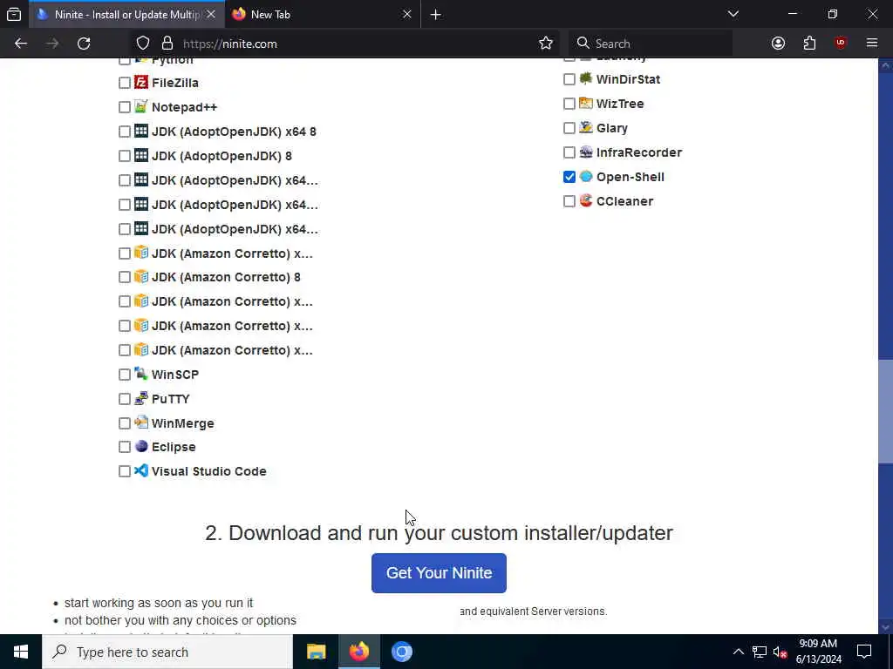
Task: Check the JDK (Amazon Corretto) 8 checkbox
Action: [x=125, y=277]
